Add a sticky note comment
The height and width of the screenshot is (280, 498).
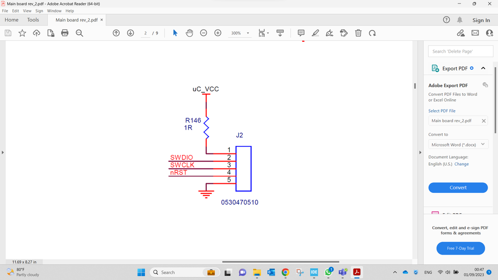[301, 33]
